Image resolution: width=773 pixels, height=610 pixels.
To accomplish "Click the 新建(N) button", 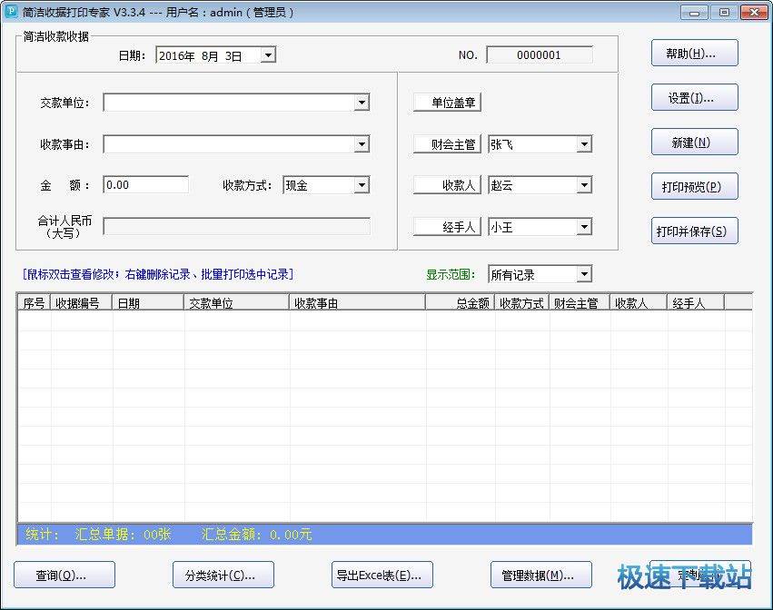I will tap(695, 142).
